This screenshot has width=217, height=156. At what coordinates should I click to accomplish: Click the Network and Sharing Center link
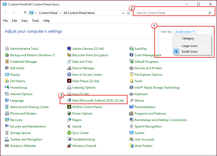29,107
